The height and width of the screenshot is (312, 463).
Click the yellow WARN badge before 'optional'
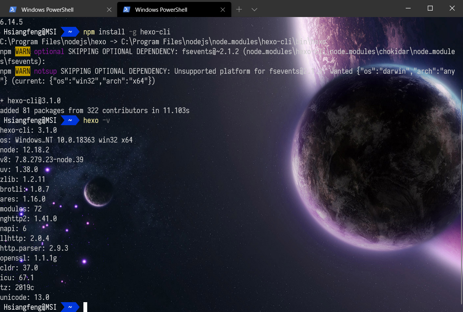[23, 51]
